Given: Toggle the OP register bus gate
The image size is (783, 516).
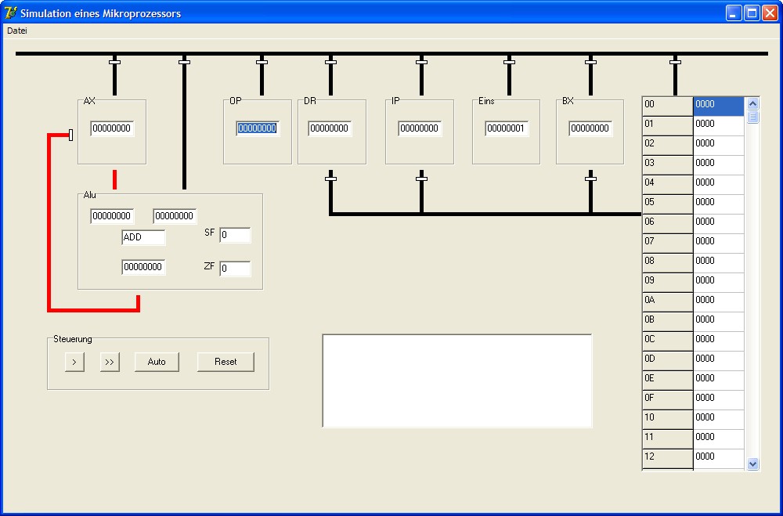Looking at the screenshot, I should [x=262, y=61].
